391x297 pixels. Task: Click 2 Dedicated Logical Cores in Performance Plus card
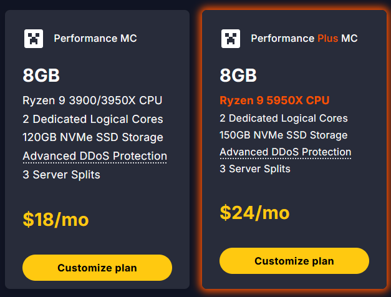click(284, 118)
